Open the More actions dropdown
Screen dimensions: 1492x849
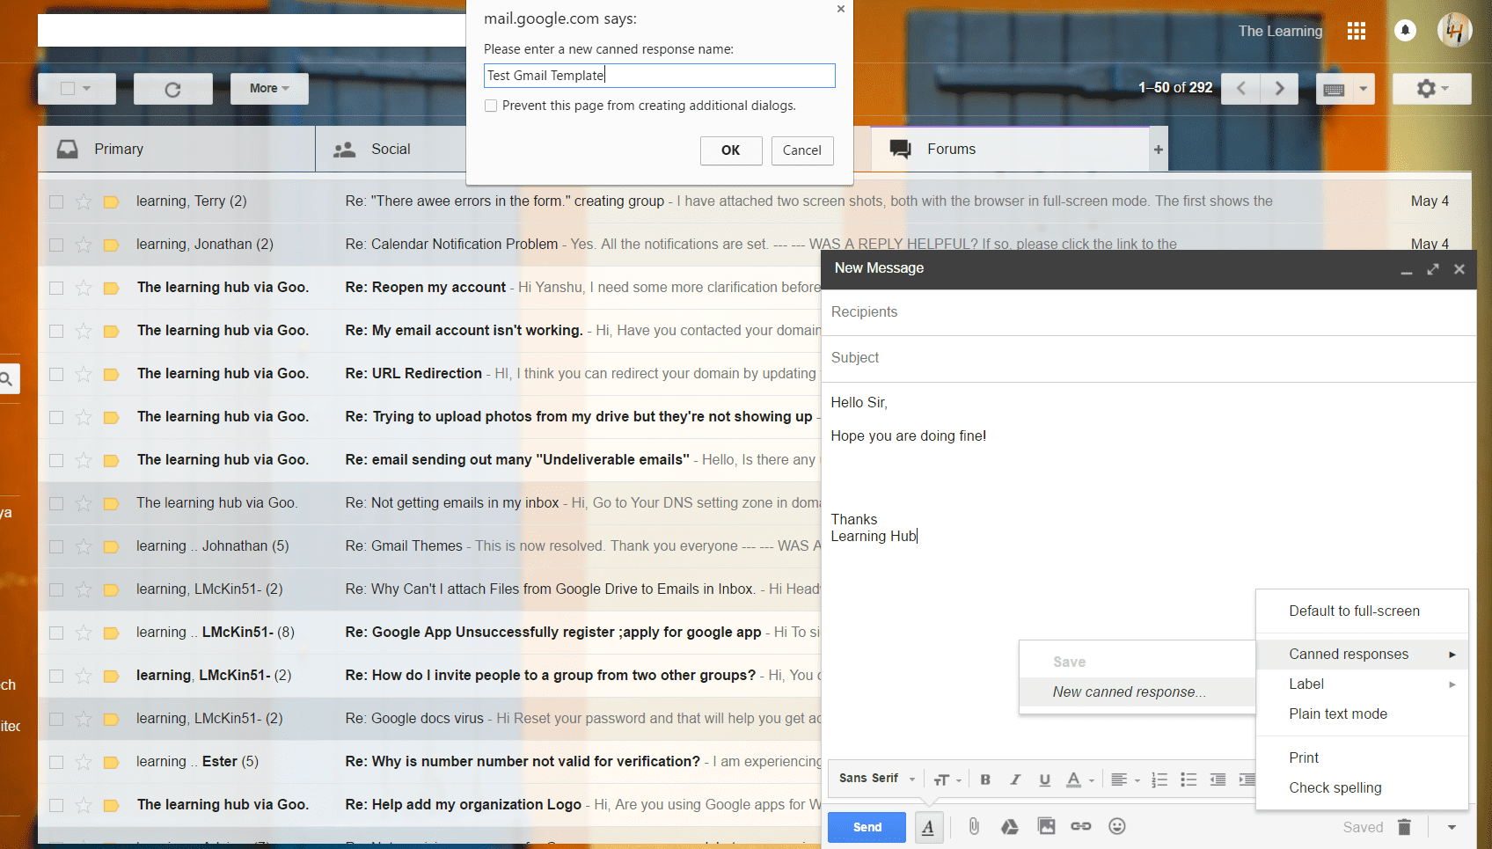tap(269, 89)
